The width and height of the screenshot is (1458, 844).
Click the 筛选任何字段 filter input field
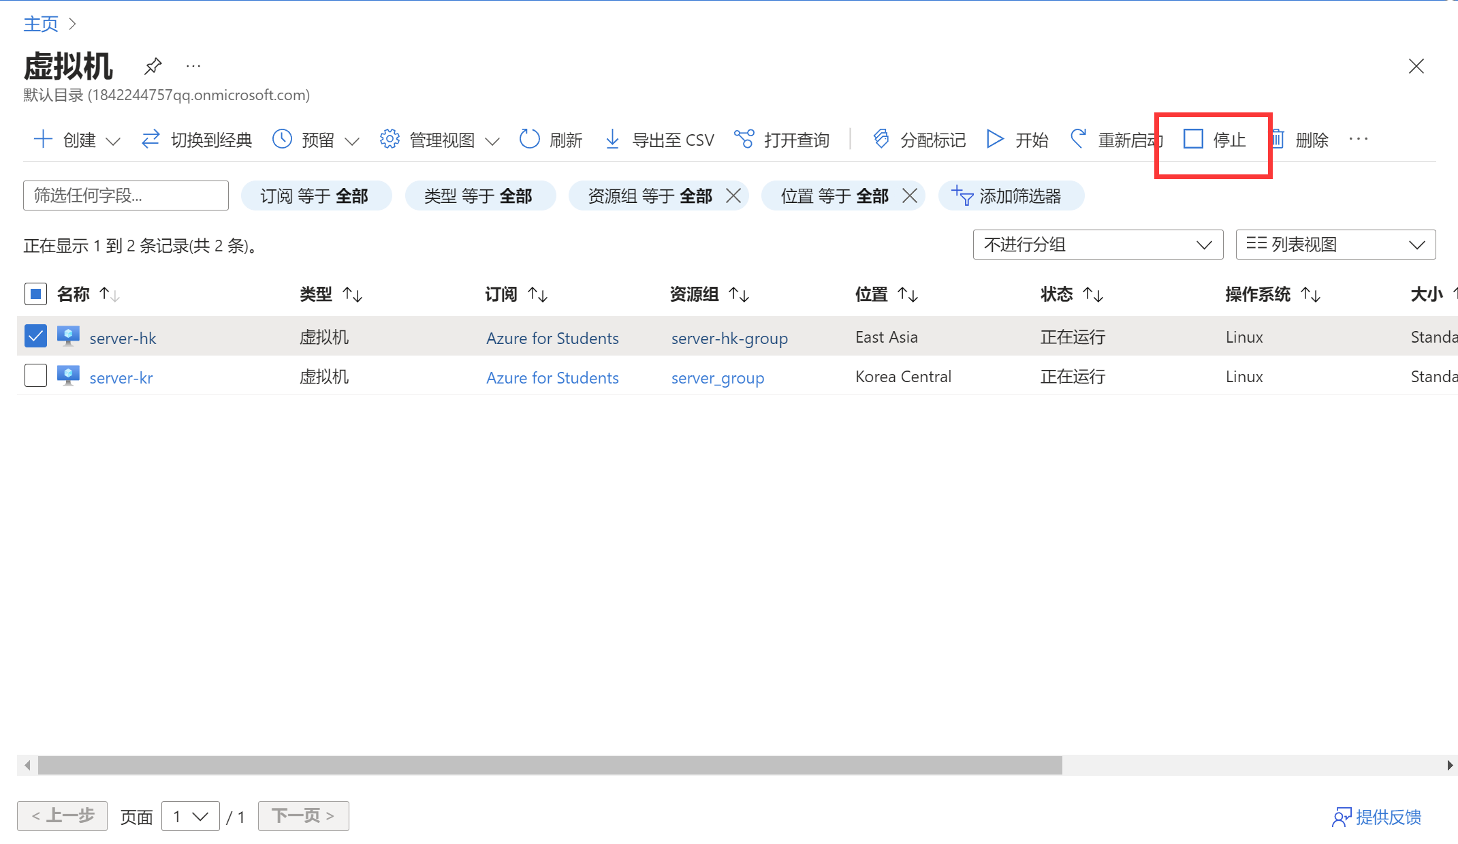coord(126,196)
